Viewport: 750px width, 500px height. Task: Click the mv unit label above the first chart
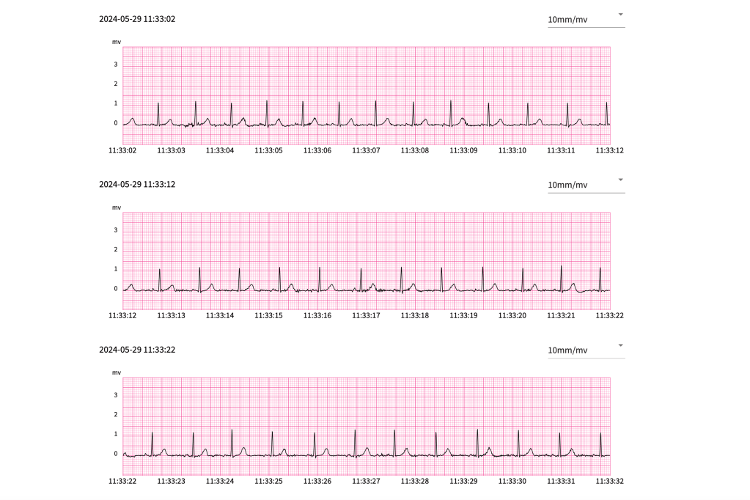(116, 42)
